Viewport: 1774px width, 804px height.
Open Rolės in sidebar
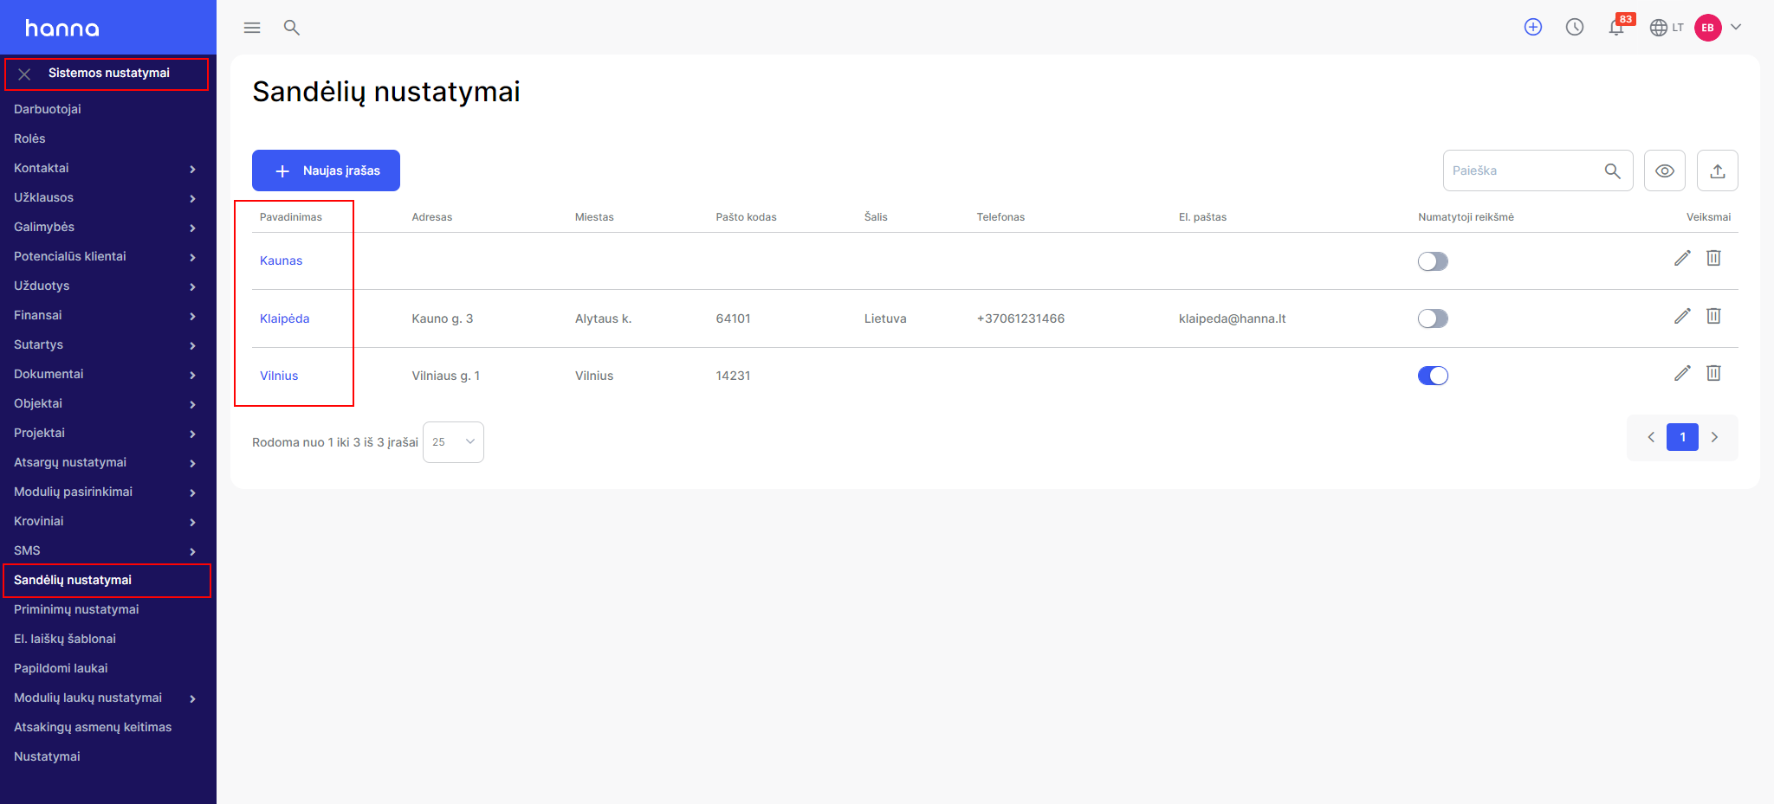[29, 138]
